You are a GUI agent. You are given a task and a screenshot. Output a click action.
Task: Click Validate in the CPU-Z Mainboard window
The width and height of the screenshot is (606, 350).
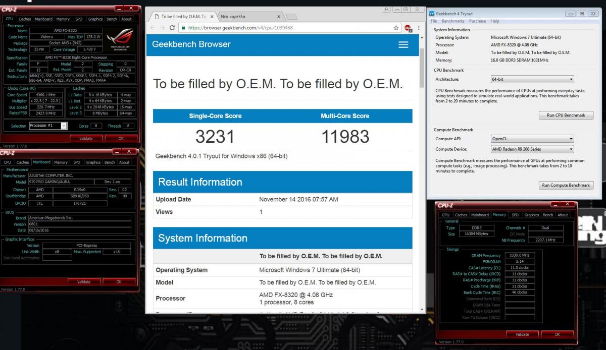click(x=84, y=281)
